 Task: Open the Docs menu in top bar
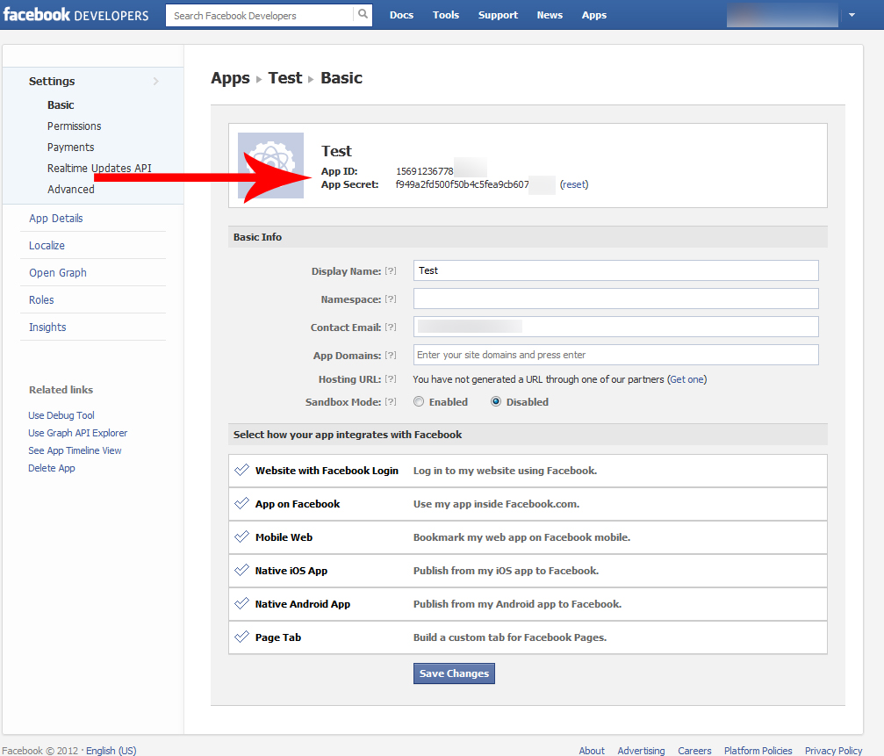click(401, 15)
